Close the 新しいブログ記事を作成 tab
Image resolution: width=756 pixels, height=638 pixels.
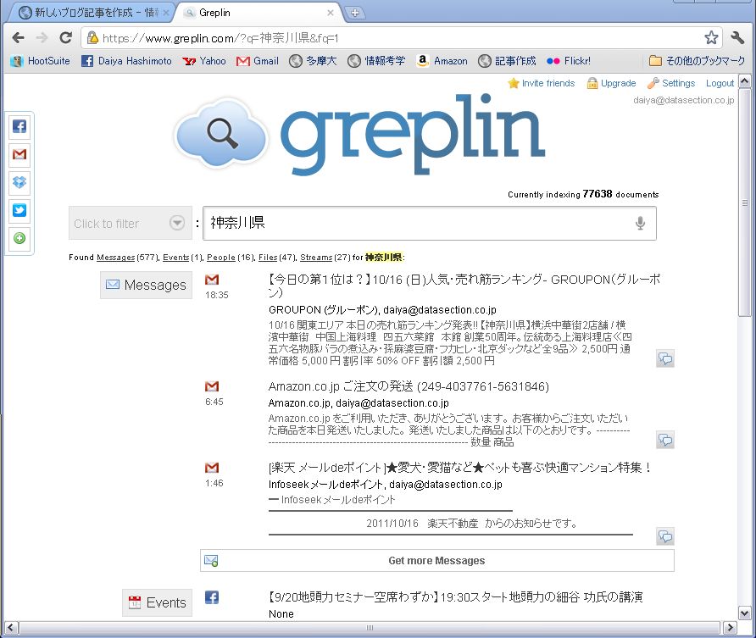(166, 13)
